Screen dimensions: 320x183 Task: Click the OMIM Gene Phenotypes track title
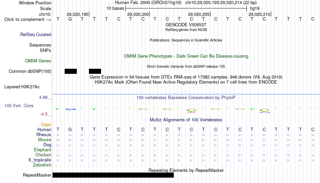(x=186, y=56)
